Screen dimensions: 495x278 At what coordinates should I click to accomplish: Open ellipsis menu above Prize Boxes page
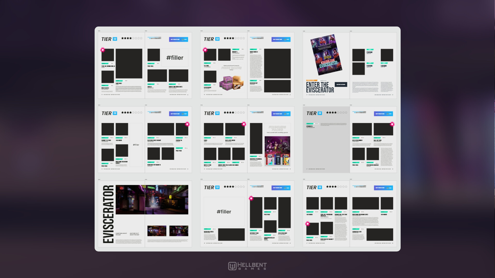(202, 31)
